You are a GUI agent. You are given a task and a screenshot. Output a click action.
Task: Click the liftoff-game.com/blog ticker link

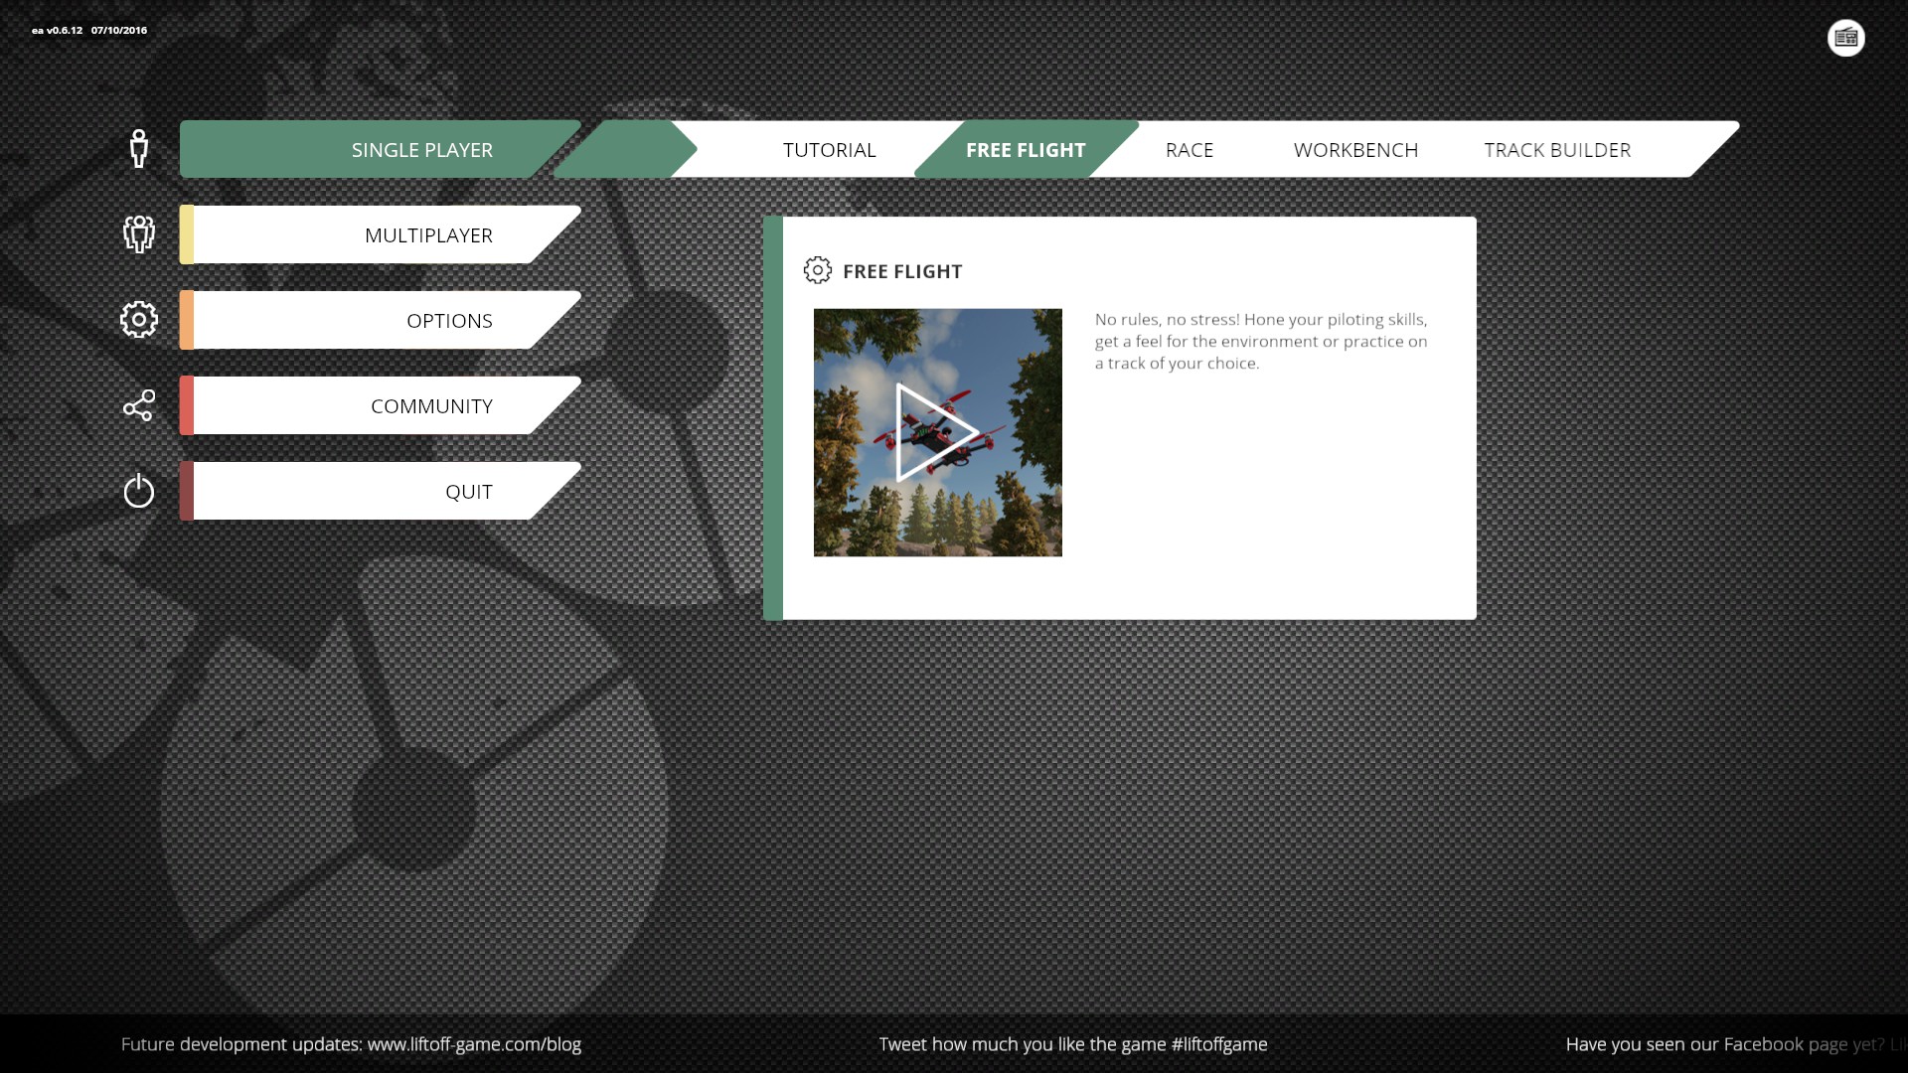(474, 1044)
